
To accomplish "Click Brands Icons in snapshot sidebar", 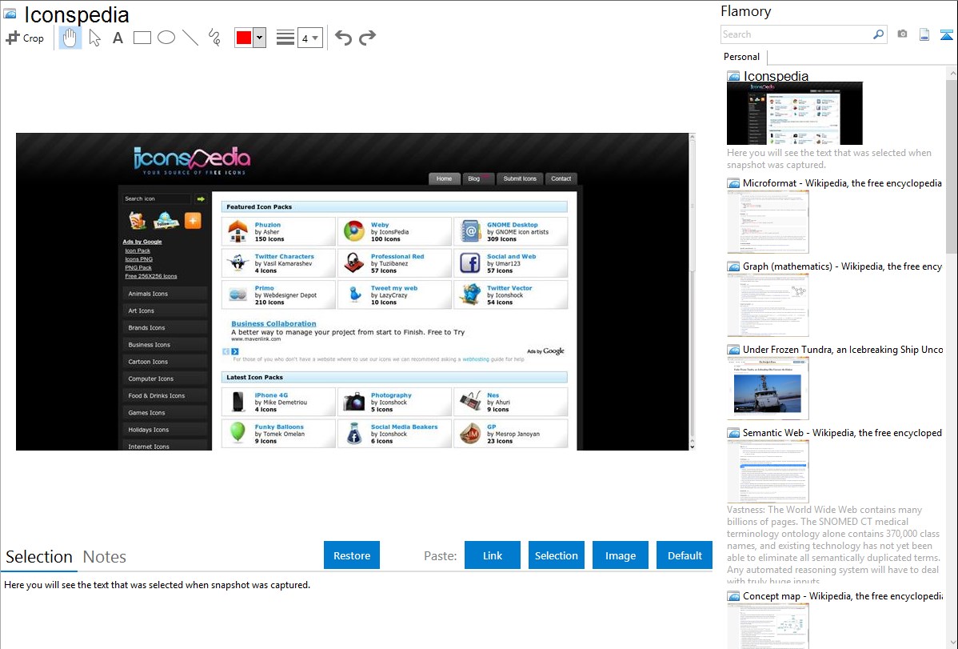I will pos(165,328).
